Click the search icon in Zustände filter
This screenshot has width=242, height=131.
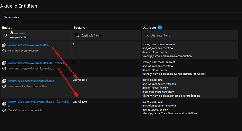pos(77,35)
